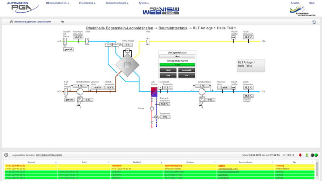
Task: Click the red alarm bell icon
Action: point(300,155)
